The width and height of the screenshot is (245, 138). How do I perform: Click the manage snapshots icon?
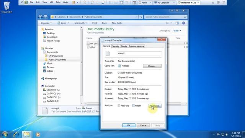pos(103,3)
